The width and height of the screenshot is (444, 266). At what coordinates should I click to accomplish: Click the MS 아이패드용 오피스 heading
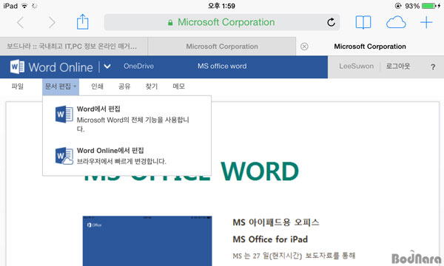point(276,222)
